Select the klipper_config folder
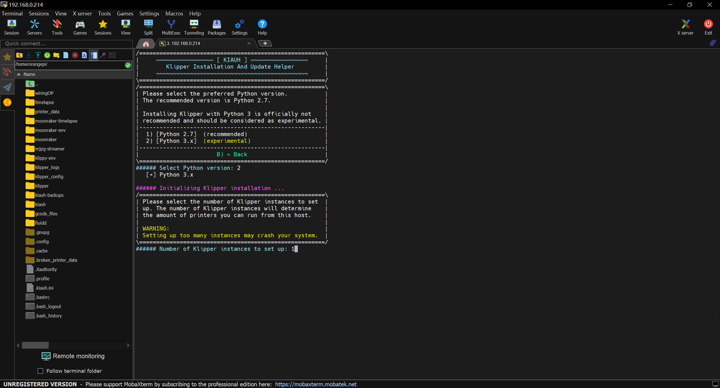 pos(48,177)
